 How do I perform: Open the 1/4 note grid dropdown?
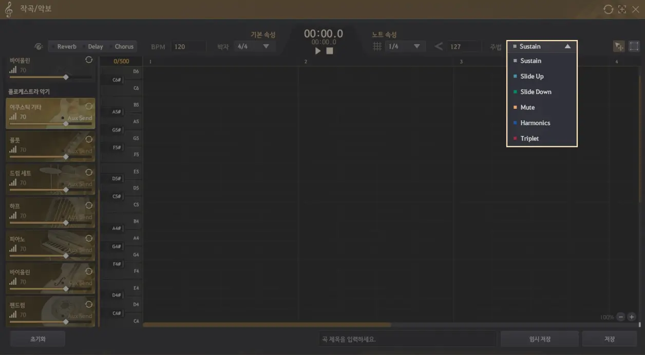coord(405,46)
